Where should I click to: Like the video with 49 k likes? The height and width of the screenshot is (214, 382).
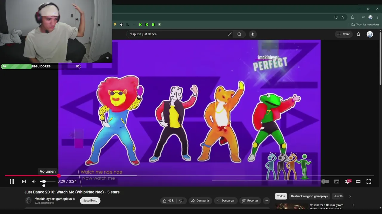point(168,201)
